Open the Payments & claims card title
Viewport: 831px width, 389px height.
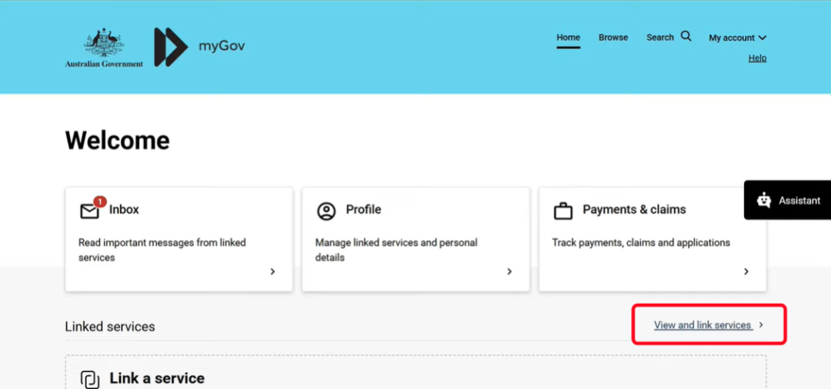coord(634,209)
